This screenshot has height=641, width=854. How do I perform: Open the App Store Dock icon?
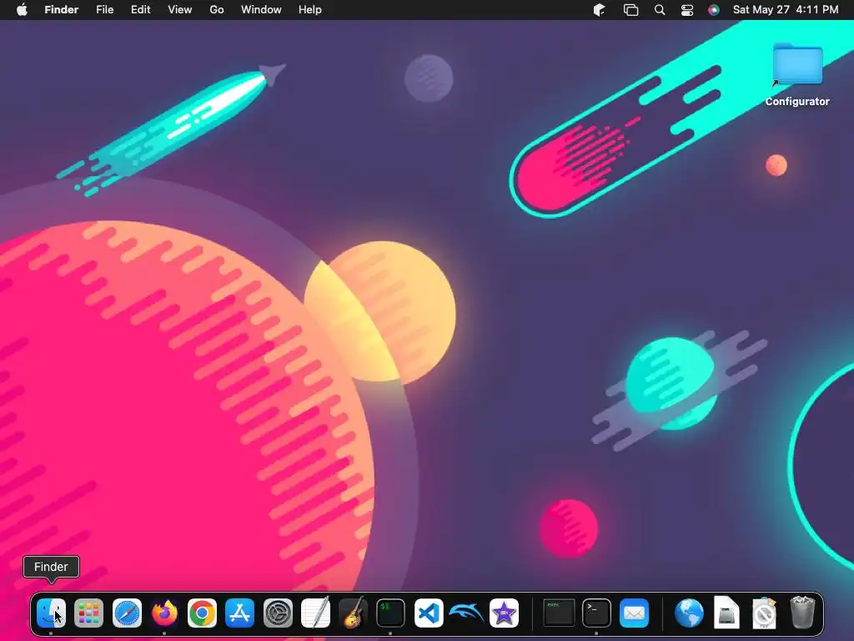click(x=239, y=613)
